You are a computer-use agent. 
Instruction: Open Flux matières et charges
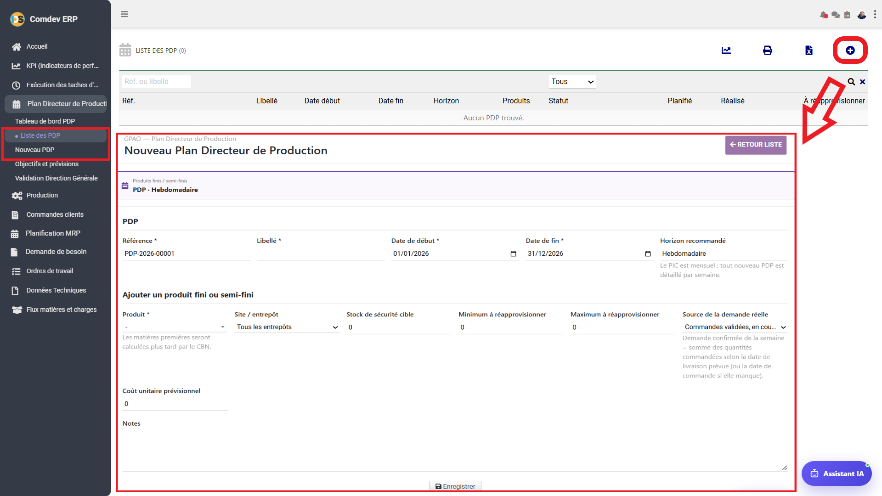(x=55, y=310)
